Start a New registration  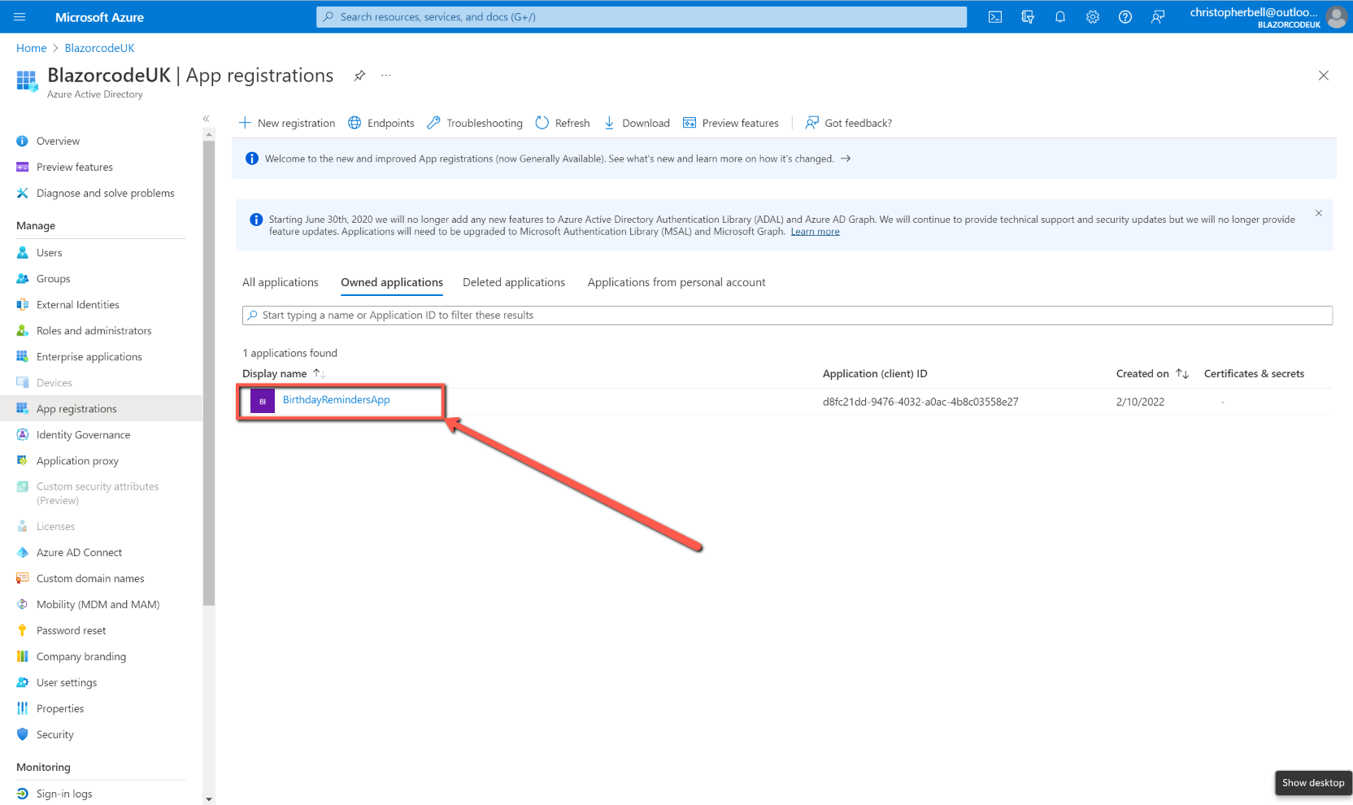286,123
